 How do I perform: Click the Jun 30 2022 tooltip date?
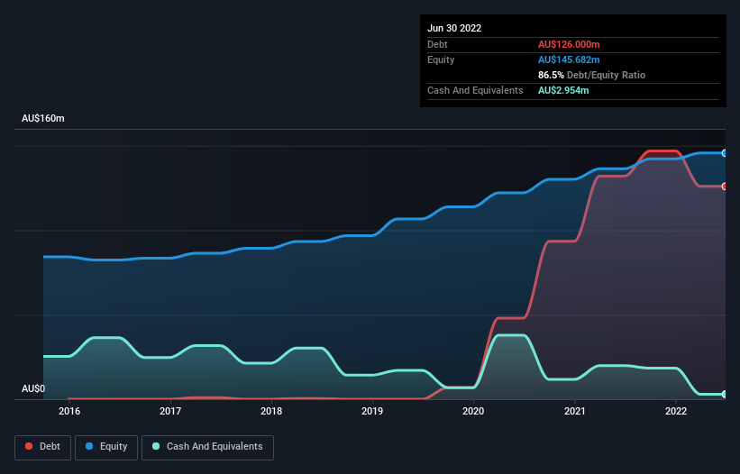454,28
